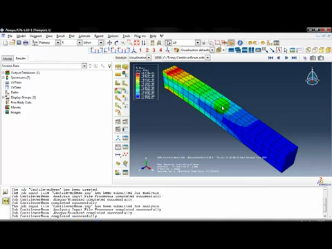
Task: Click the New model database icon
Action: (6, 43)
